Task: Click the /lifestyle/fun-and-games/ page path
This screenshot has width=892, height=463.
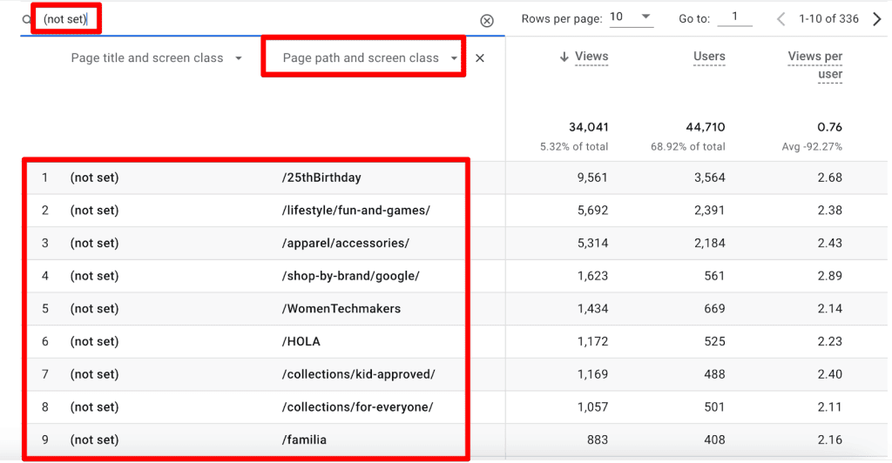Action: pyautogui.click(x=356, y=211)
